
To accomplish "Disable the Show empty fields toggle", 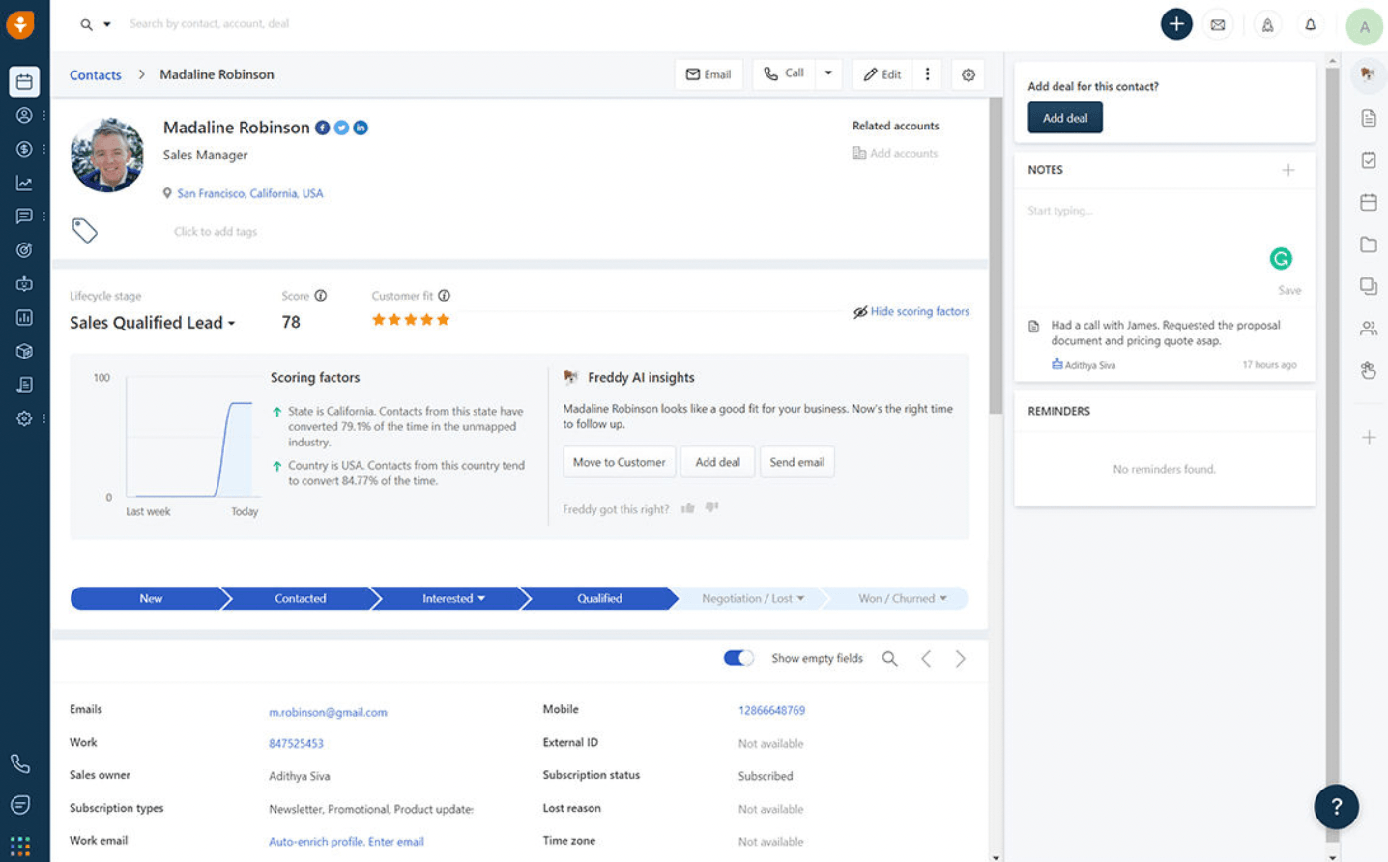I will pos(738,657).
